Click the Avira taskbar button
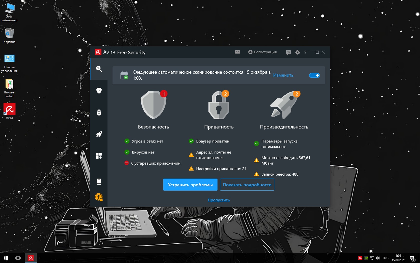 click(x=31, y=258)
